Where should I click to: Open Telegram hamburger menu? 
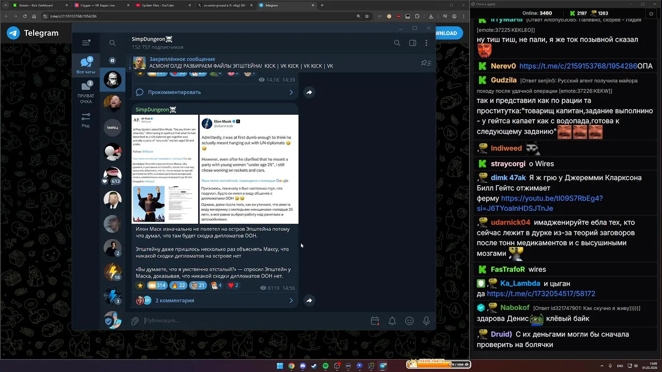pyautogui.click(x=86, y=43)
